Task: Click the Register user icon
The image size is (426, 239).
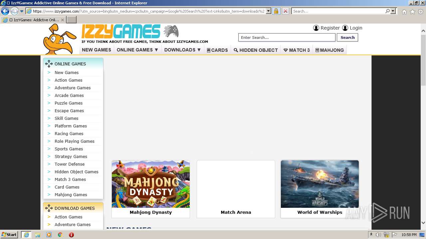Action: point(316,28)
